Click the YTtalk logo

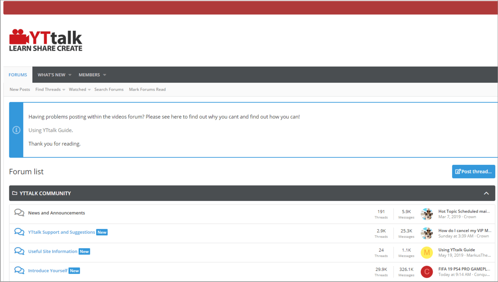point(46,40)
